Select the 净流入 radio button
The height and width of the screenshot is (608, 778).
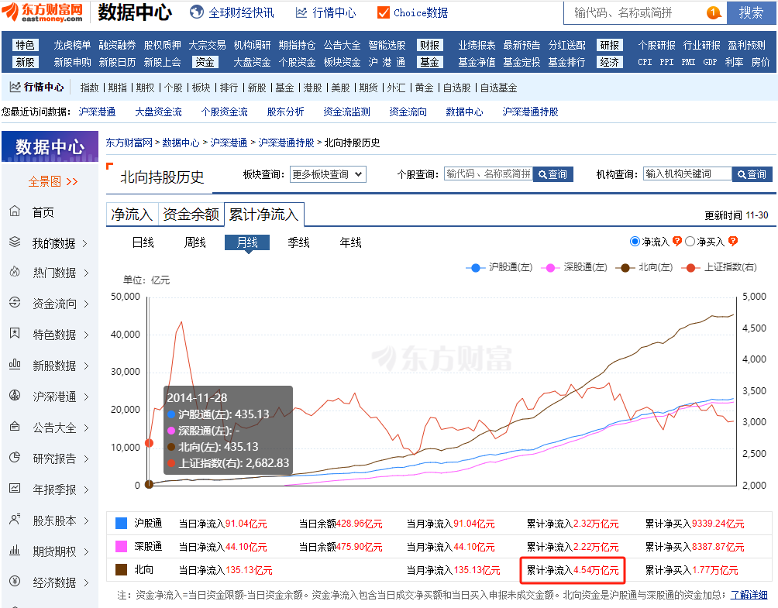(635, 242)
